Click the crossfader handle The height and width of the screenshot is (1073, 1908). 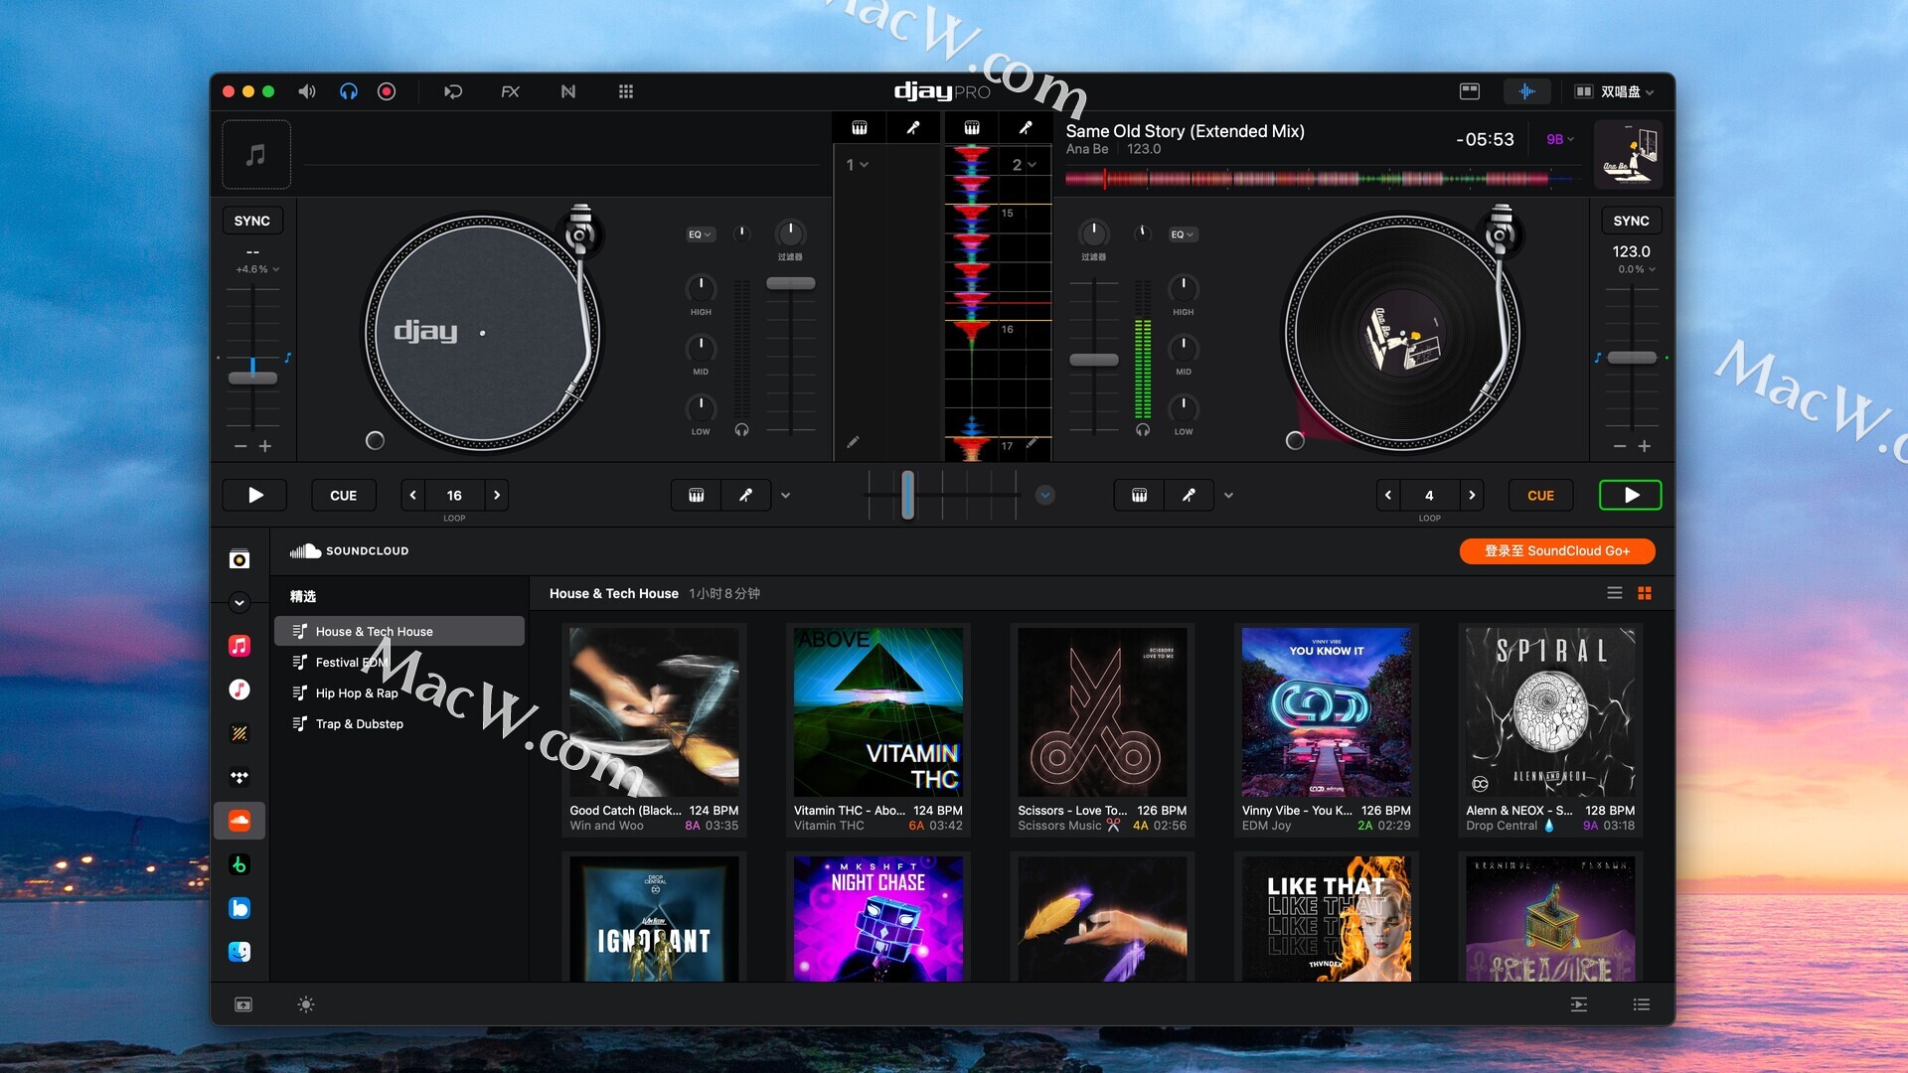coord(907,495)
